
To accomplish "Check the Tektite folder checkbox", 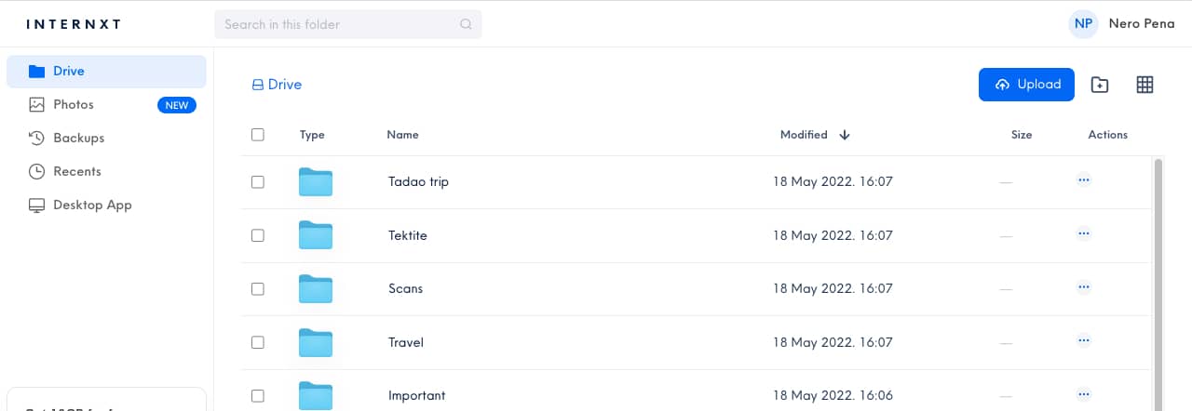I will click(258, 236).
